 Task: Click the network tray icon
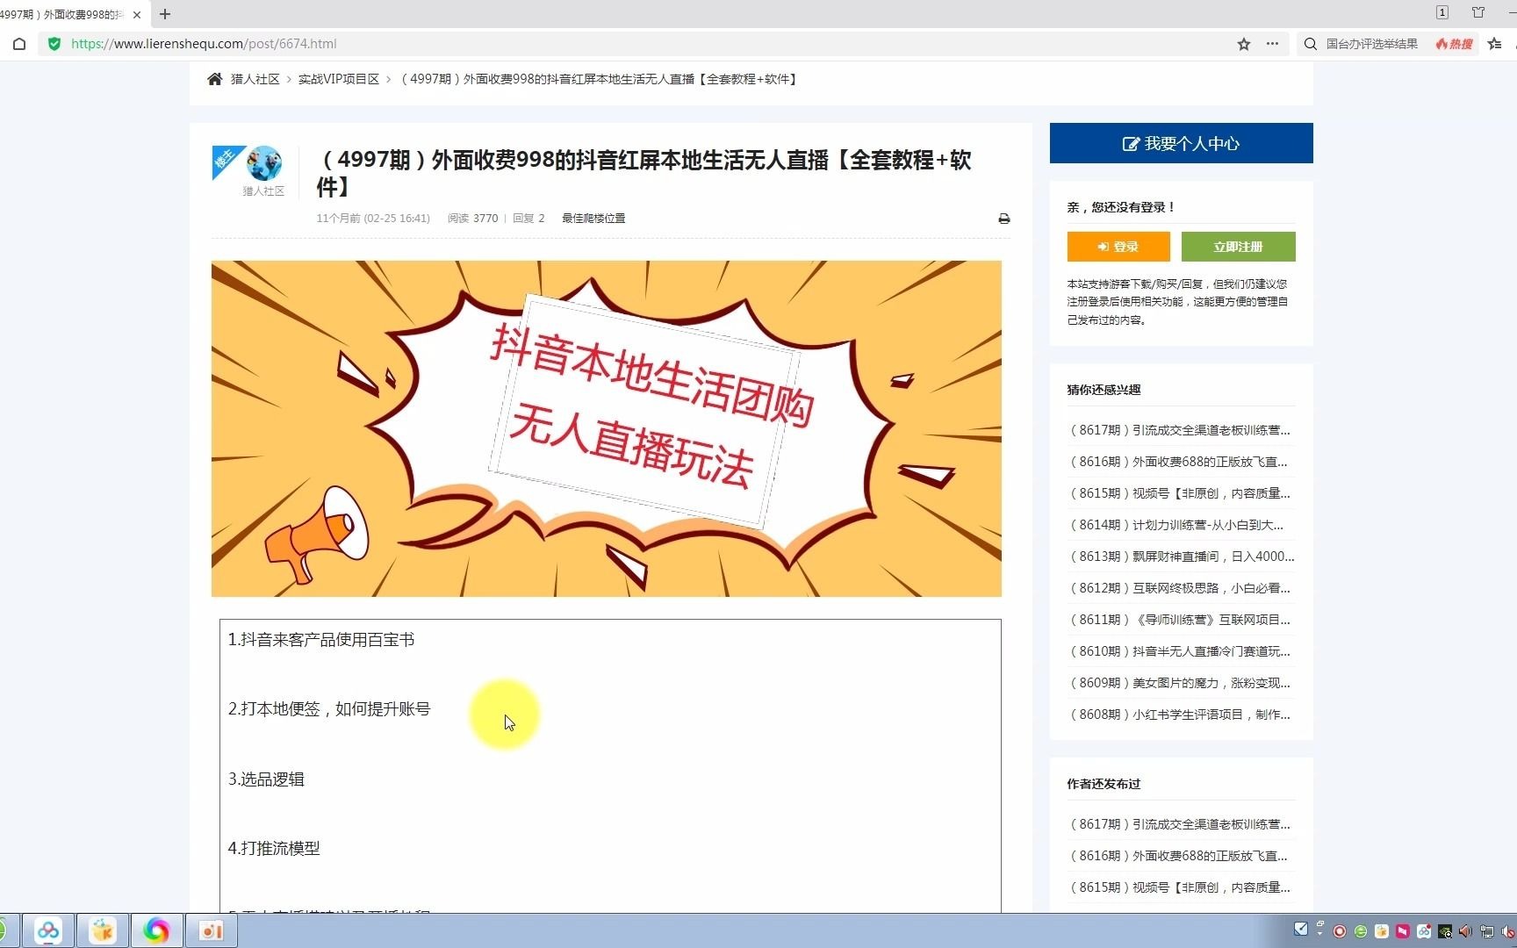(x=1486, y=931)
